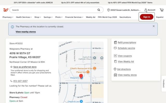Click the school marker on the map

pyautogui.click(x=102, y=58)
